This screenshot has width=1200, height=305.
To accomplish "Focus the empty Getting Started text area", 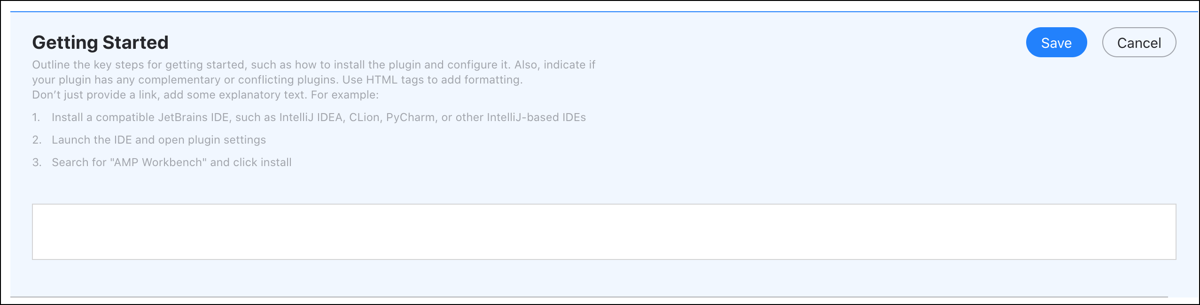I will tap(604, 232).
